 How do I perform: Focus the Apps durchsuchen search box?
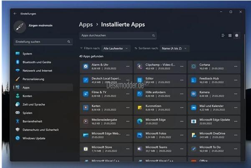point(118,35)
